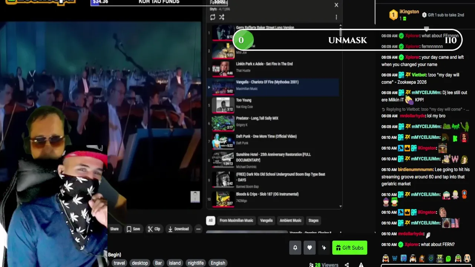Close the playlist panel with X
Viewport: 475px width, 267px height.
(336, 5)
